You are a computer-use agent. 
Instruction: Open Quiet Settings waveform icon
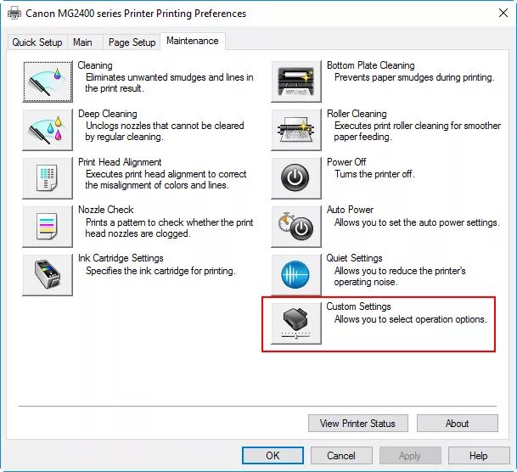tap(296, 275)
